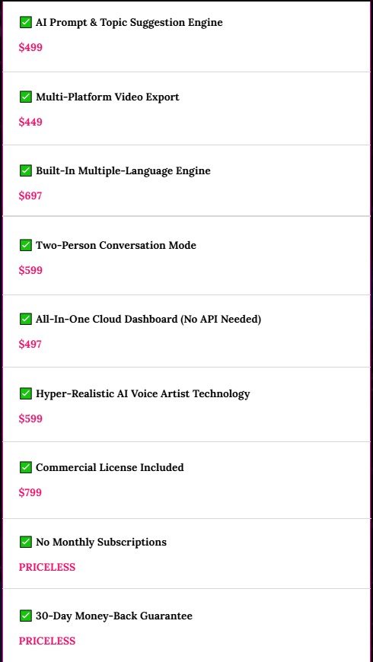Click Hyper-Realistic AI Voice Artist Technology text
This screenshot has height=662, width=373.
(x=143, y=394)
